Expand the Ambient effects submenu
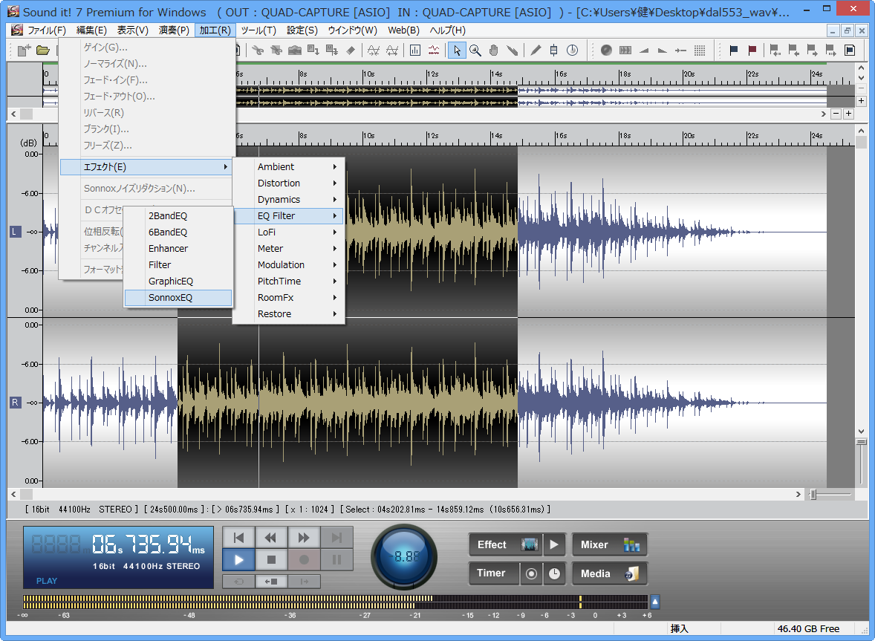Viewport: 875px width, 641px height. [x=288, y=167]
